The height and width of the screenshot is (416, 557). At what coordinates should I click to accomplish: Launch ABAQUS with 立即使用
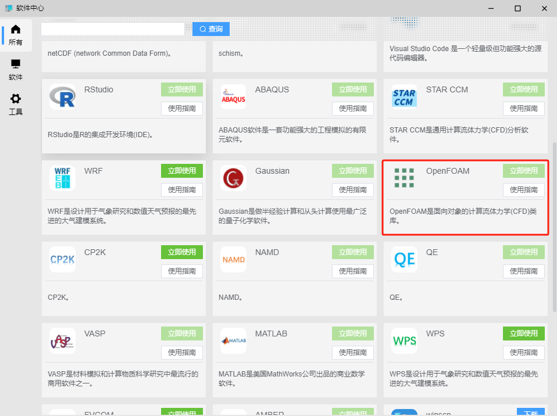coord(353,89)
